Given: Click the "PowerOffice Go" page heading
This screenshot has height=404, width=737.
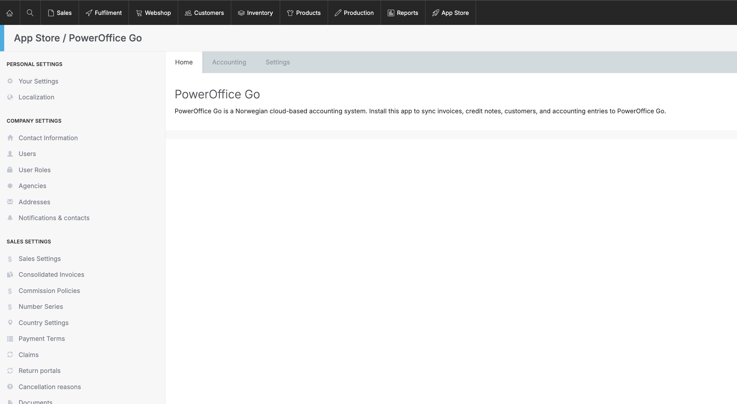Looking at the screenshot, I should [x=217, y=94].
